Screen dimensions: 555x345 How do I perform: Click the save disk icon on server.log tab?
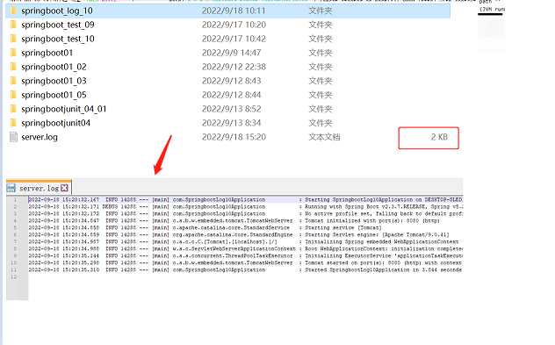click(11, 188)
